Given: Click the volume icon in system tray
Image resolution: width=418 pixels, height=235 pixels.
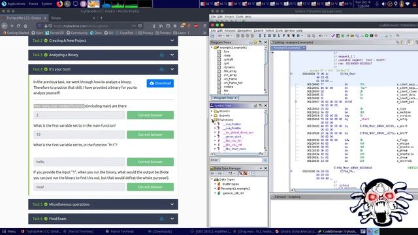Looking at the screenshot, I should coord(383,4).
